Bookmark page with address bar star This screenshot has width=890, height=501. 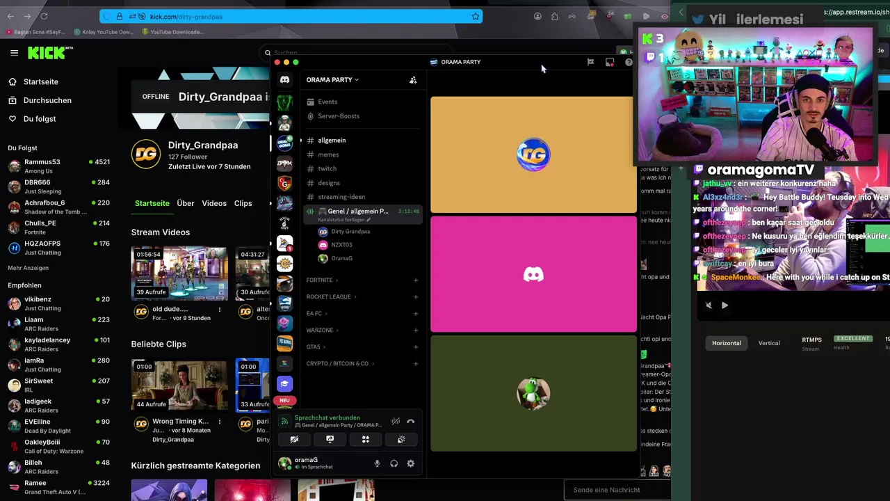(x=476, y=16)
